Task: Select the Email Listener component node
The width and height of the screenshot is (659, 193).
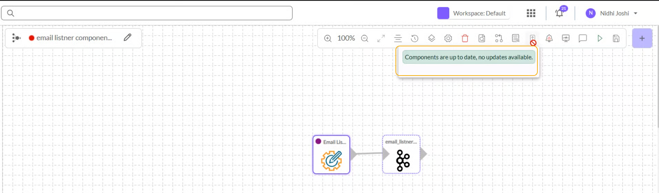Action: pos(331,155)
